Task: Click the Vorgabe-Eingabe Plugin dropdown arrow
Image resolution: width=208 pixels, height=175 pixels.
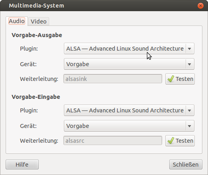Action: [190, 110]
